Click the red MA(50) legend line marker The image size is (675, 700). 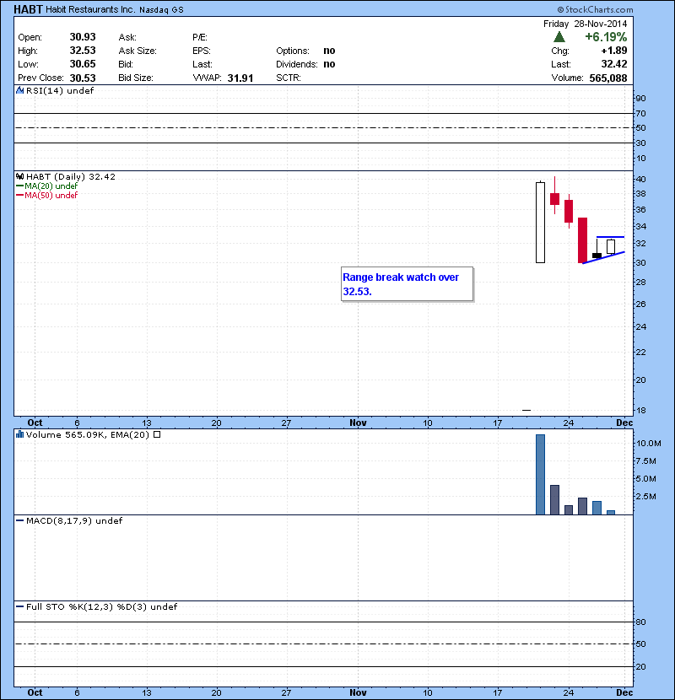point(19,195)
